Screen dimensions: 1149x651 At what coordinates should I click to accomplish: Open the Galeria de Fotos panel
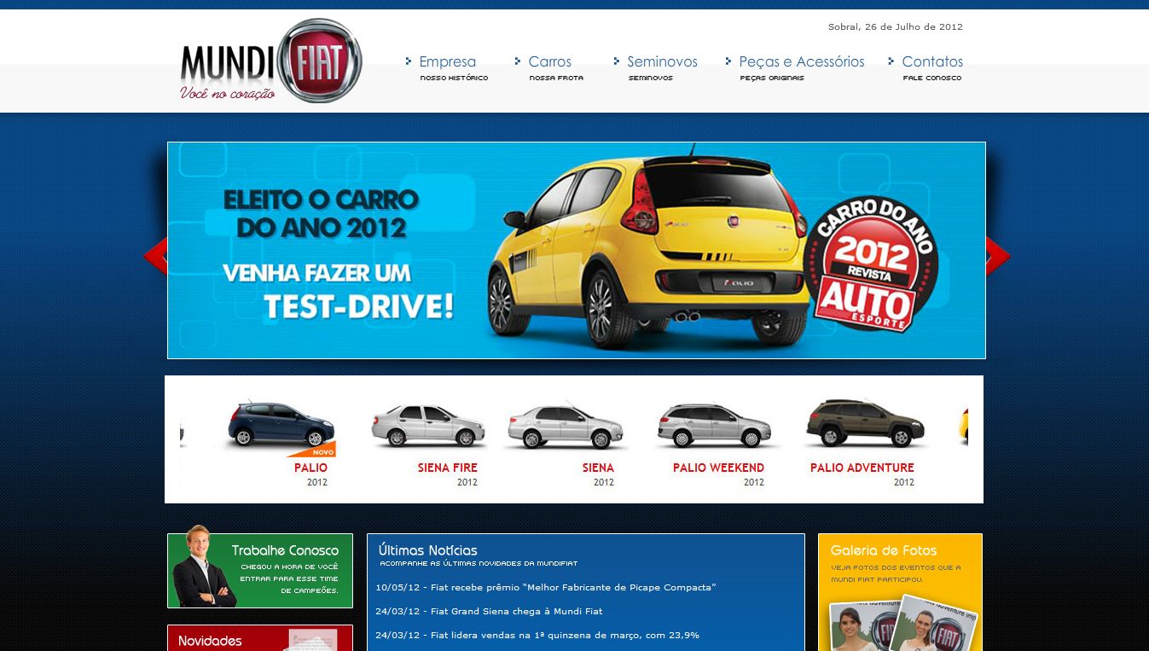click(900, 592)
